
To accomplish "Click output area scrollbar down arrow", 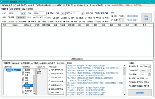I will 124,94.
